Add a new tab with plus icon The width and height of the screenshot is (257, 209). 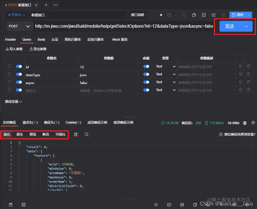point(46,5)
